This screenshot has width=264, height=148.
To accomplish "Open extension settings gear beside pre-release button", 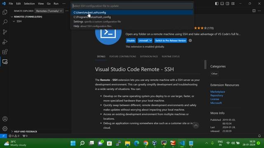I will tap(190, 40).
